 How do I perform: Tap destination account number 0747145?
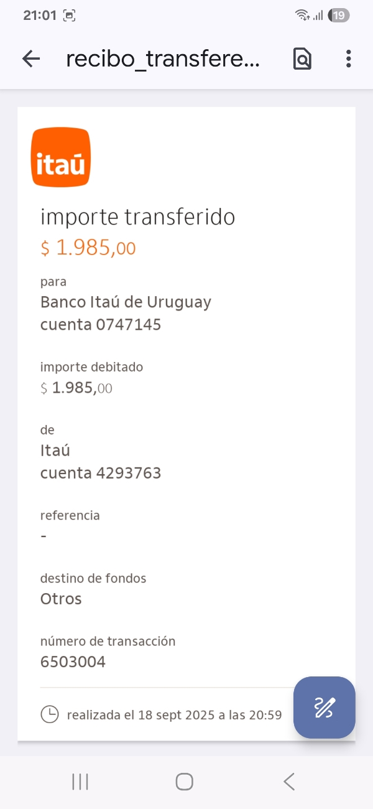point(128,324)
